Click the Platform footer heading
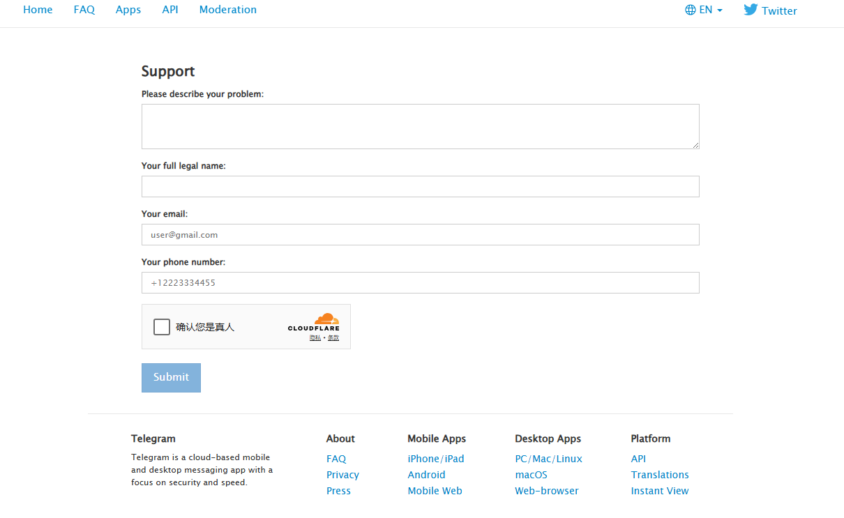 (651, 439)
